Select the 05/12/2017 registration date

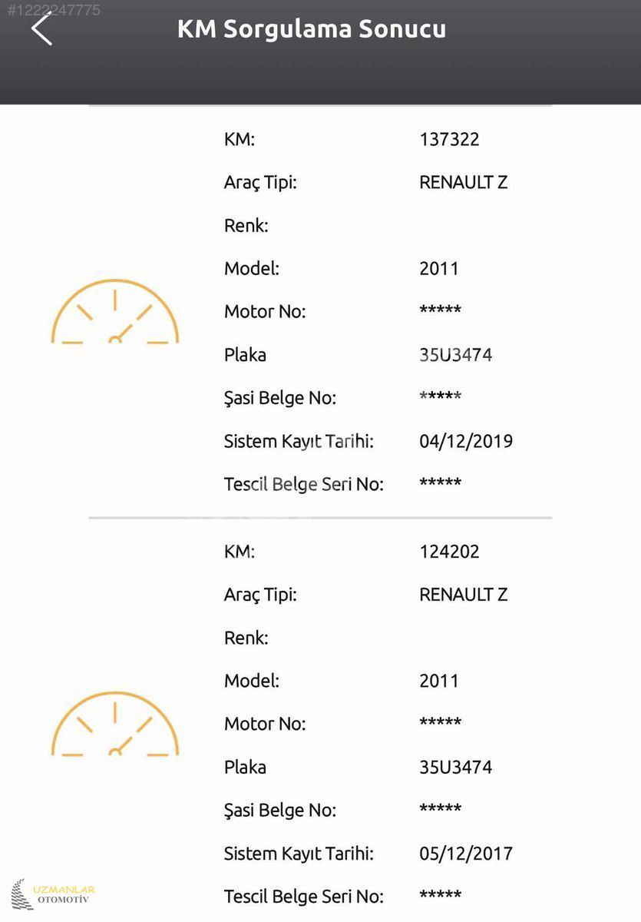[x=466, y=853]
